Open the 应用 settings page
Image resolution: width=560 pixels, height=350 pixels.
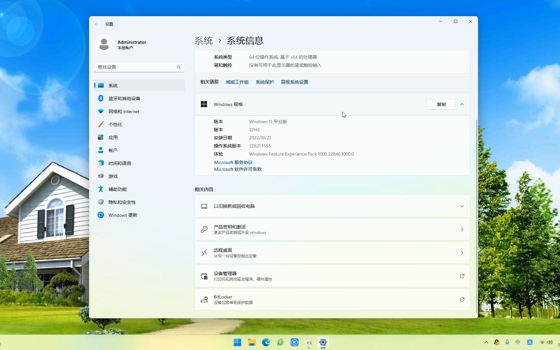tap(113, 137)
